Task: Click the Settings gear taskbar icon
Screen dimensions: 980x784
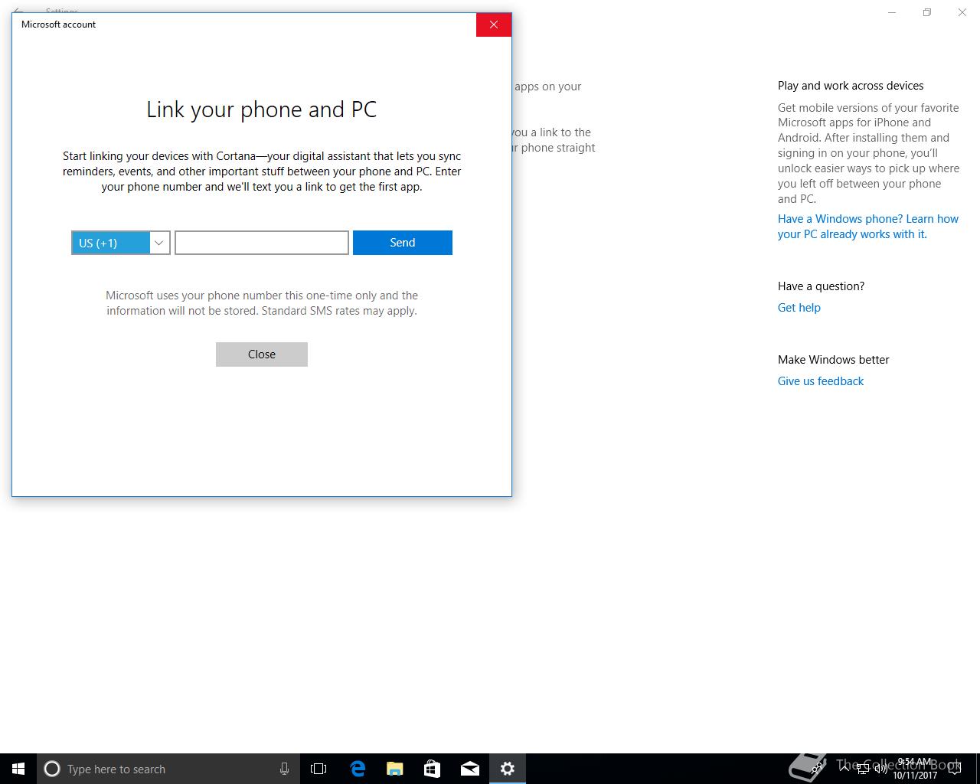Action: coord(508,769)
